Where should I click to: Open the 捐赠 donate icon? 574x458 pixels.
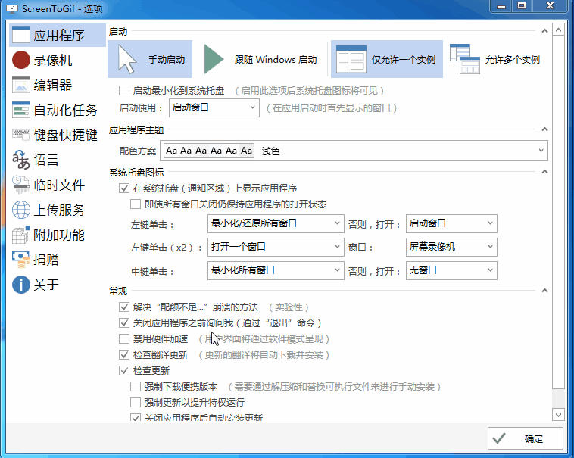(x=21, y=260)
